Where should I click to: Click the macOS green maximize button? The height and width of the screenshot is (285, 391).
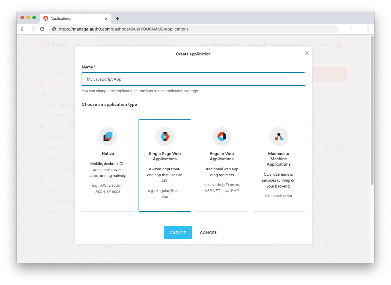(34, 17)
